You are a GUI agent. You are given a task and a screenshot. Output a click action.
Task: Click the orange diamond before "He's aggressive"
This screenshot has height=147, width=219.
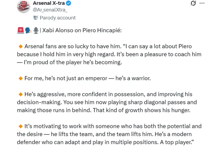coord(21,95)
